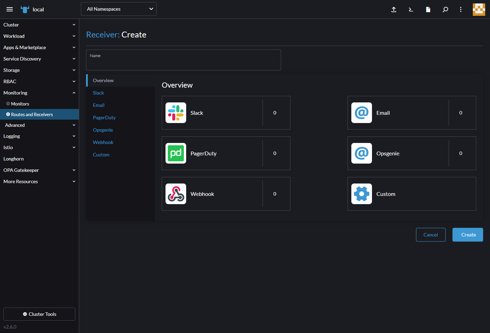
Task: Click the Webhook receiver count 0
Action: point(275,194)
